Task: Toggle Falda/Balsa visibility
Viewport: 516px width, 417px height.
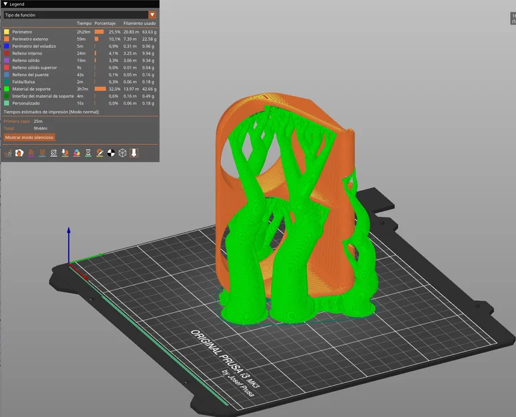Action: click(x=80, y=82)
